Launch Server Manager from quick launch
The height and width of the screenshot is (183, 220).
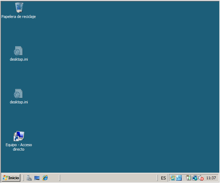29,178
